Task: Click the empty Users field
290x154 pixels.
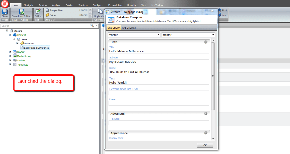Action: pyautogui.click(x=159, y=103)
